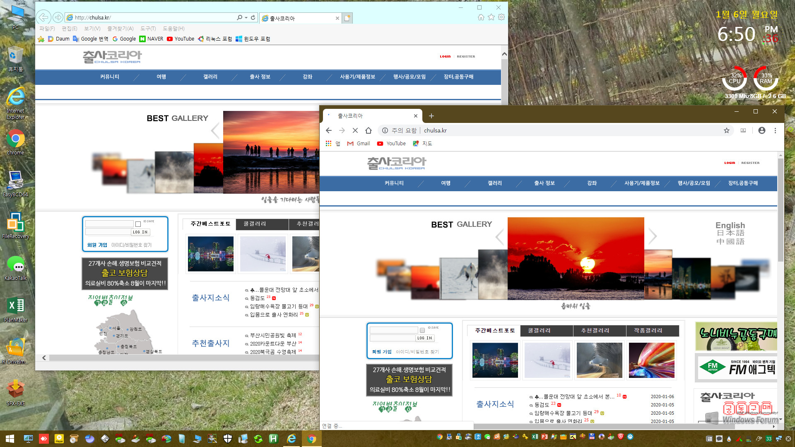Viewport: 795px width, 447px height.
Task: Click previous arrow in IE BEST GALLERY
Action: (215, 131)
